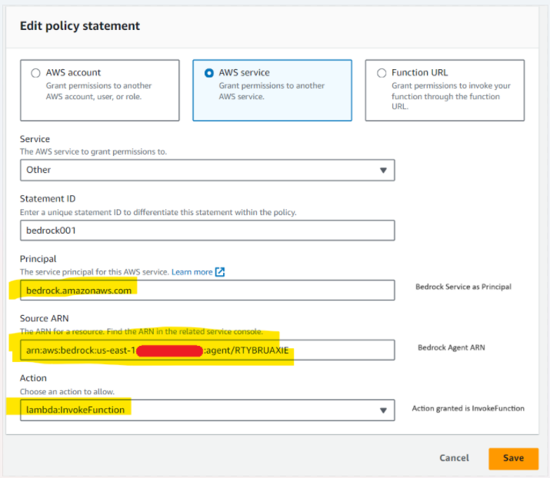Image resolution: width=550 pixels, height=478 pixels.
Task: Click the Cancel button
Action: point(454,458)
